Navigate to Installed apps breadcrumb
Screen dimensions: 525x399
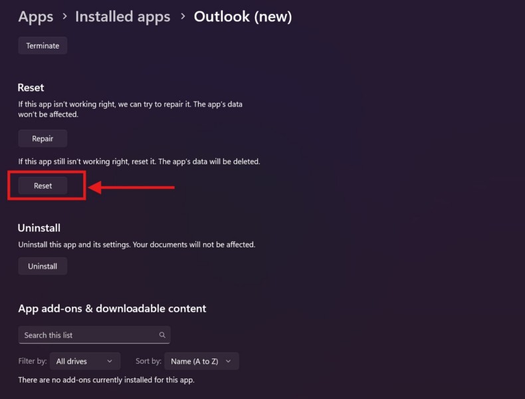pos(122,17)
